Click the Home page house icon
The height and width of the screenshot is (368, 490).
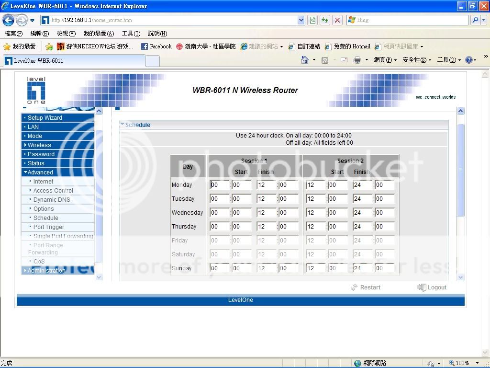305,60
